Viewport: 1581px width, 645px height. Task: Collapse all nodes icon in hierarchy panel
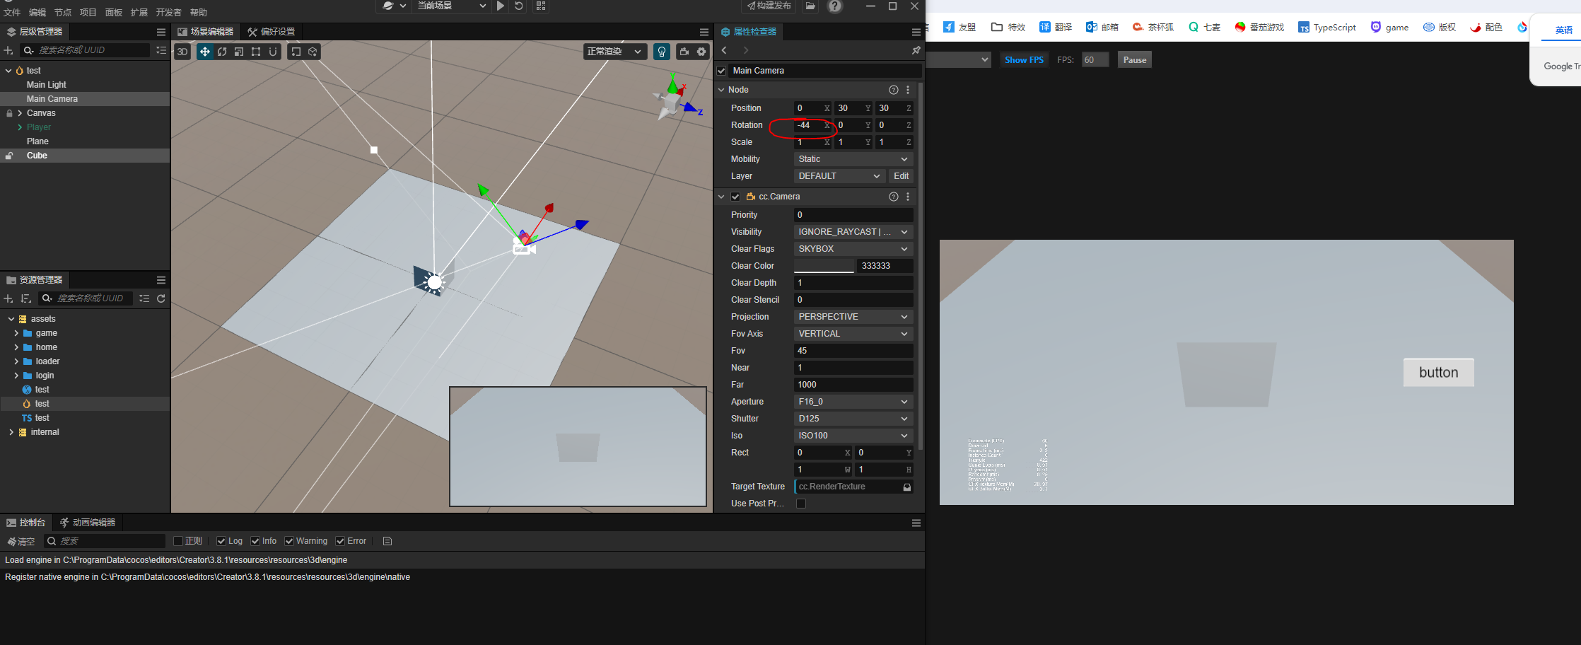161,50
